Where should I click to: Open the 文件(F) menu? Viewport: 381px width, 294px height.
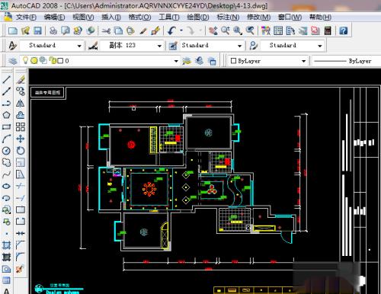[26, 18]
